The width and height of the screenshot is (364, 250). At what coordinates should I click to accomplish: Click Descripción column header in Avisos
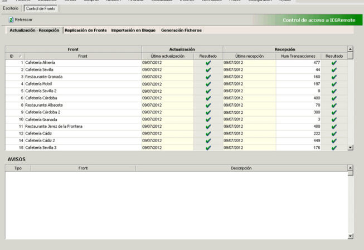point(241,168)
